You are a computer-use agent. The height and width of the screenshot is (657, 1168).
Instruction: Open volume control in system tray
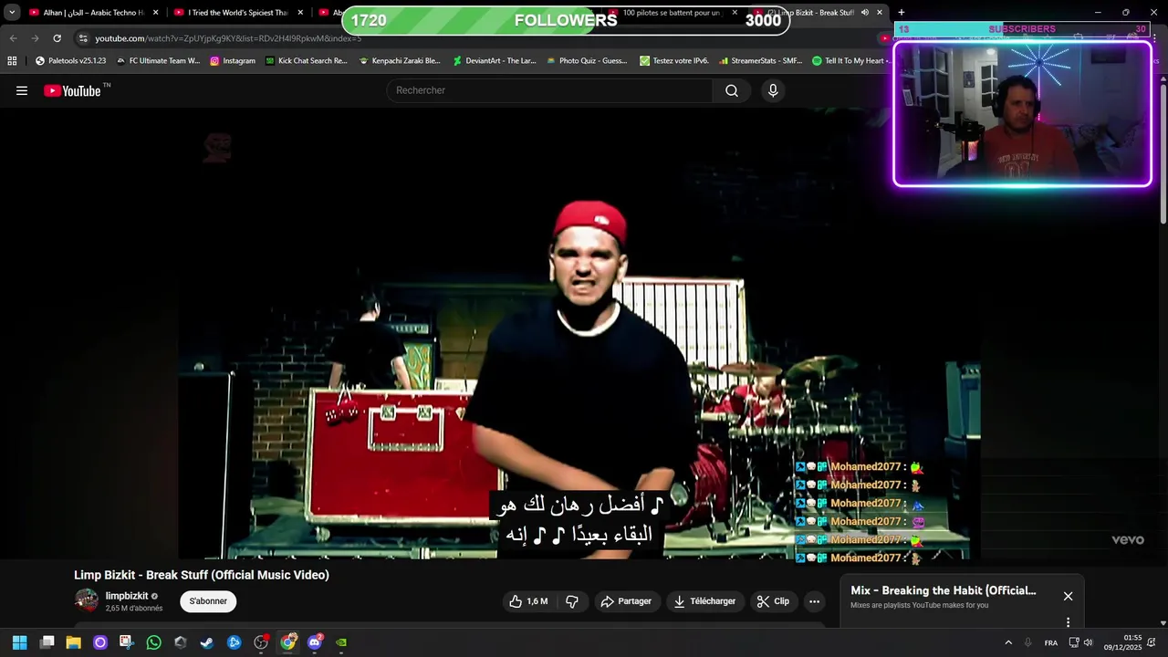tap(1088, 642)
